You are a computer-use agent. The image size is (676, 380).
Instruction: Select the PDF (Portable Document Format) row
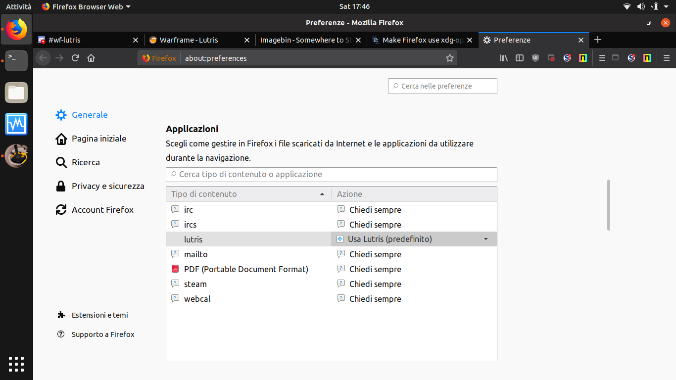[249, 269]
